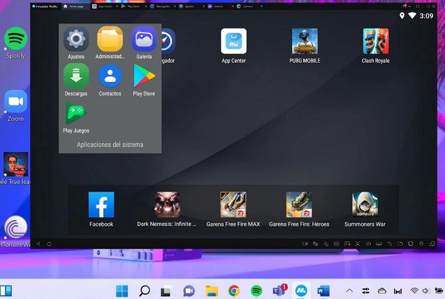Open Zoom from the desktop shortcut
The width and height of the screenshot is (445, 299).
point(16,106)
